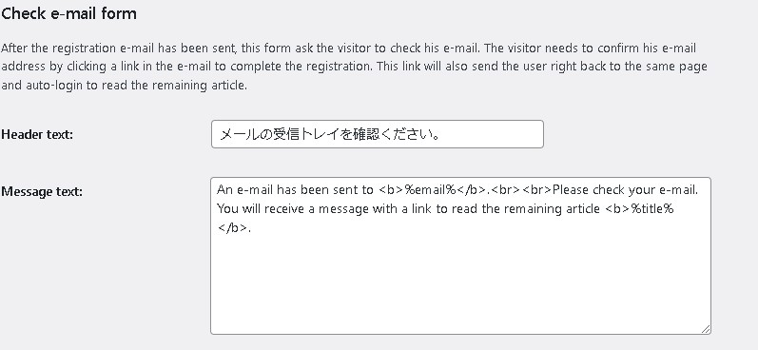Place cursor on %email% placeholder in message
Screen dimensions: 758x350
click(430, 190)
